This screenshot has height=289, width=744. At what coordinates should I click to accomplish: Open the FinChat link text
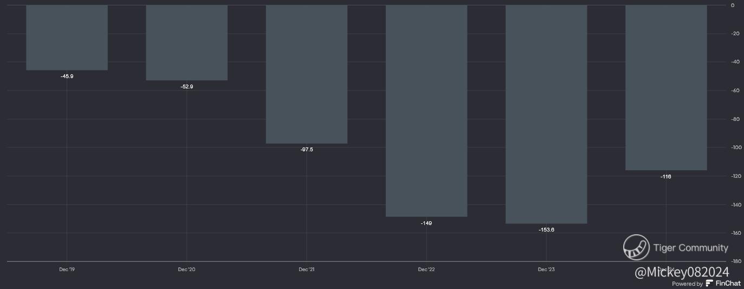(728, 284)
